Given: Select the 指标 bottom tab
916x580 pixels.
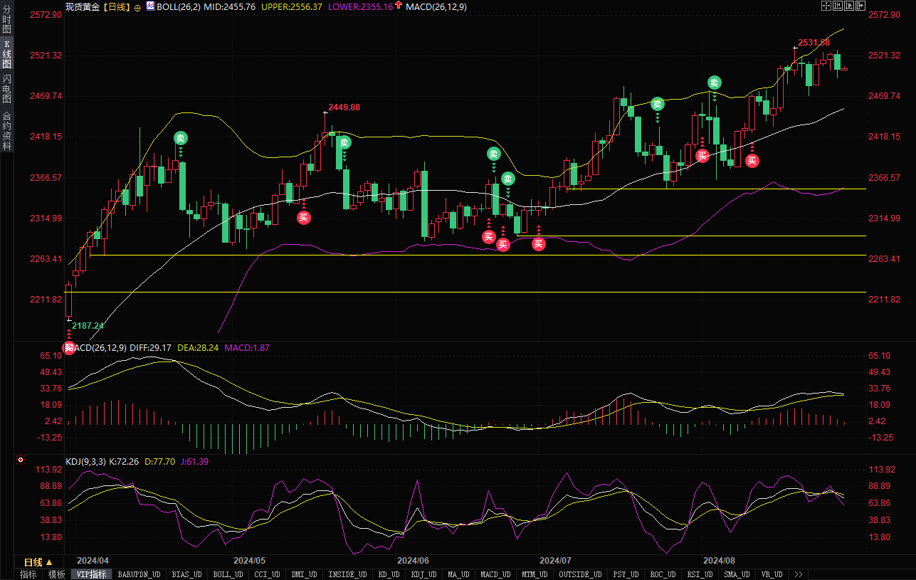Looking at the screenshot, I should tap(28, 574).
